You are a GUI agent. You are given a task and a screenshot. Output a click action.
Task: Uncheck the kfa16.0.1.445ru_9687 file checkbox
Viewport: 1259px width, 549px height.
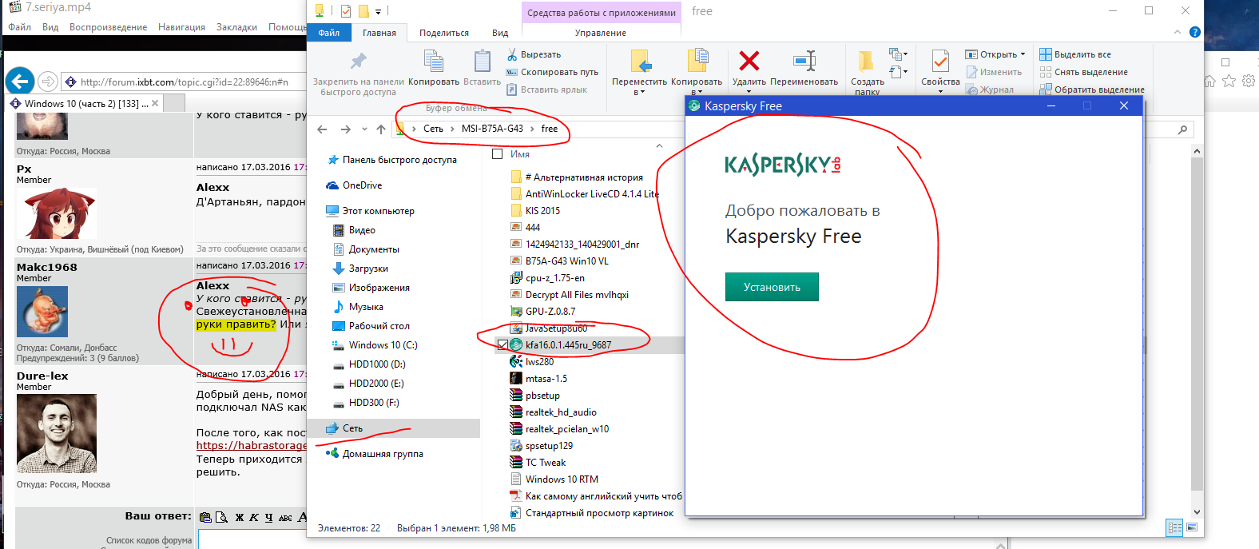(x=502, y=345)
